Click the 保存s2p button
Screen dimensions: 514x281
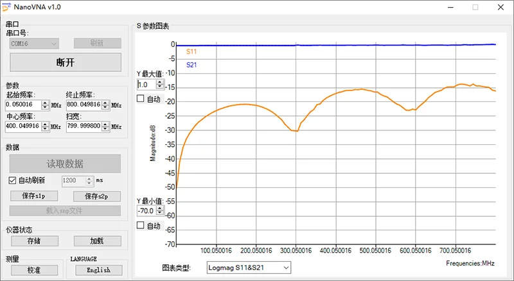pos(97,196)
